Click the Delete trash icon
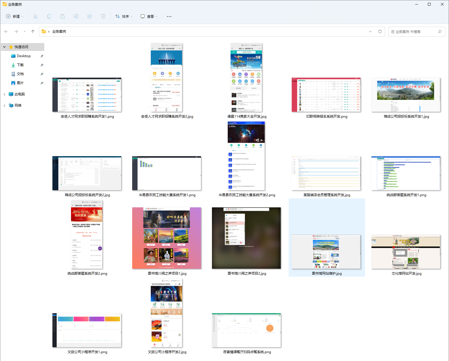The width and height of the screenshot is (449, 361). [103, 16]
